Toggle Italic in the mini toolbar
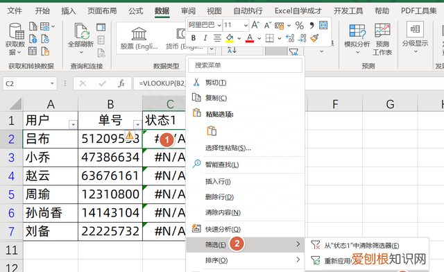444x272 pixels. (x=205, y=37)
